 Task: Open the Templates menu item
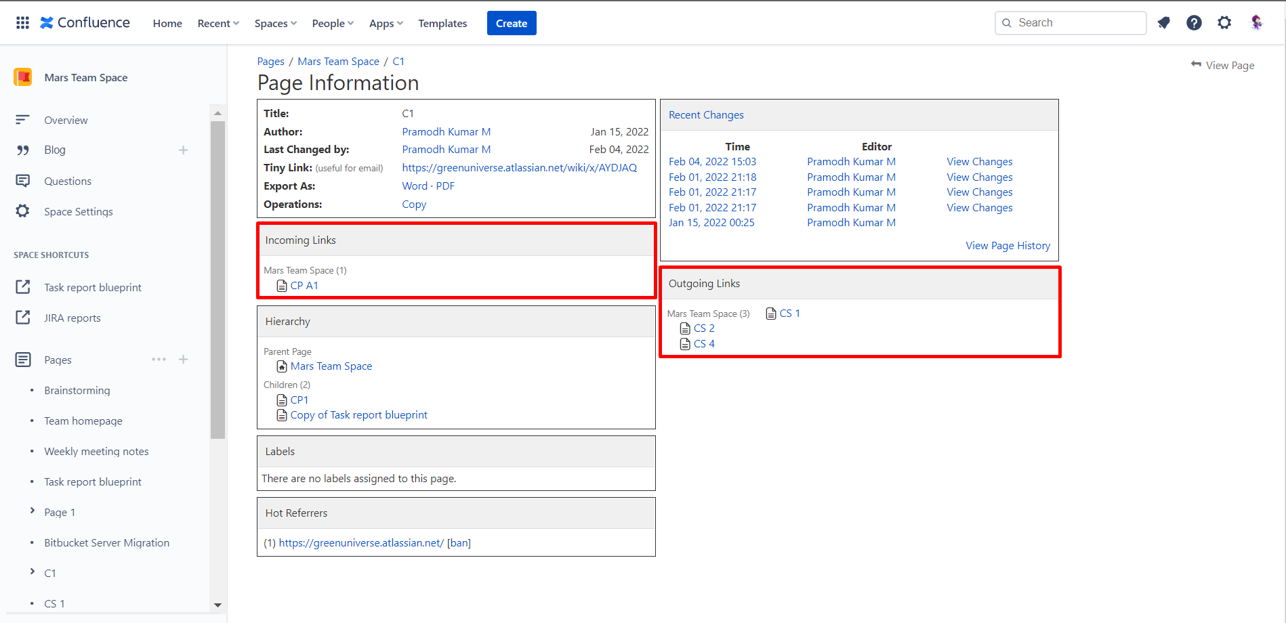(442, 22)
